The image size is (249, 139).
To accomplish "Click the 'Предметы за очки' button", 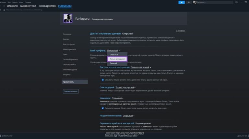I will tap(71, 91).
